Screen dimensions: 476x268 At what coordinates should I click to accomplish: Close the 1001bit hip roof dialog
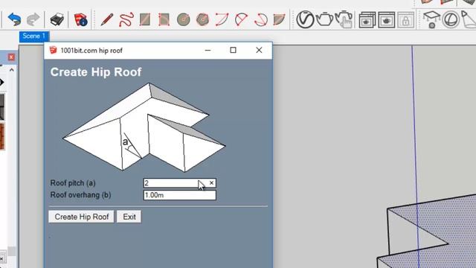coord(259,50)
